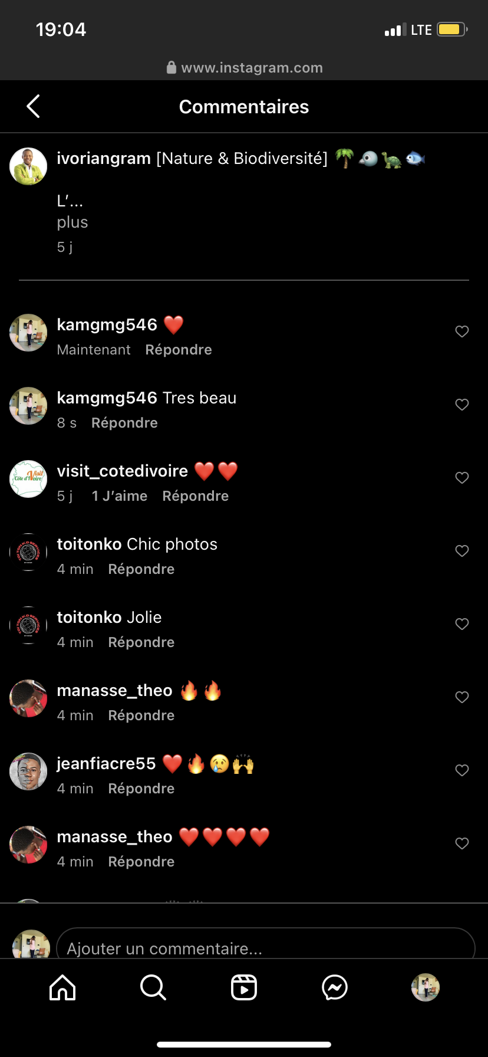Like visit_cotedivoire's hearts comment
Screen dimensions: 488x1057
coord(462,478)
